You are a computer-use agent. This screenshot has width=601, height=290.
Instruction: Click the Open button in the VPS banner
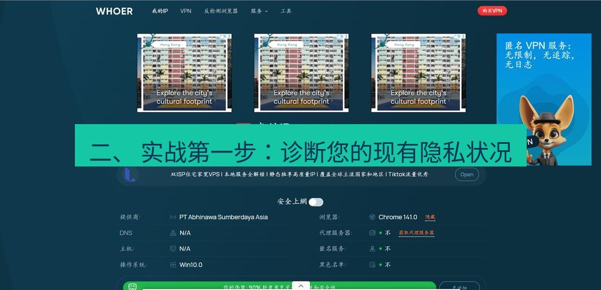[467, 175]
